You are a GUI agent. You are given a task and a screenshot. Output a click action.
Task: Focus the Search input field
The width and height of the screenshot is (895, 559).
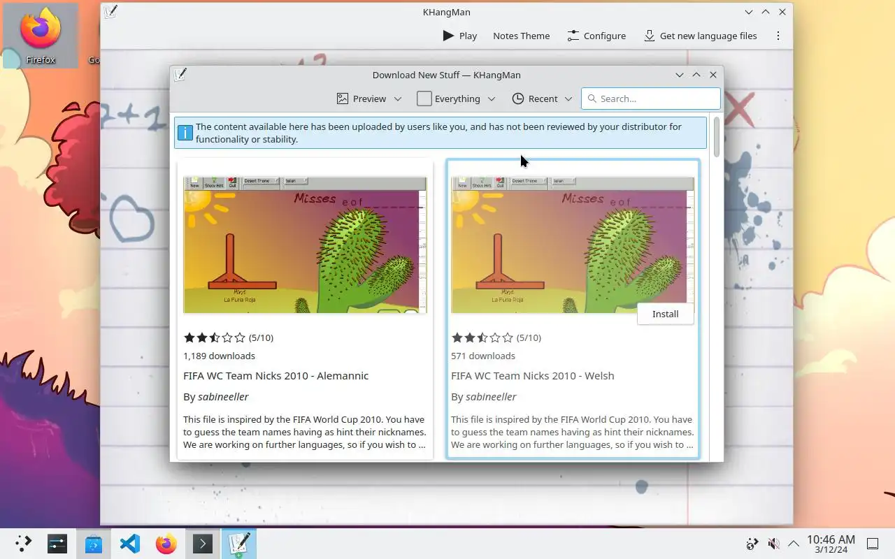(x=650, y=99)
